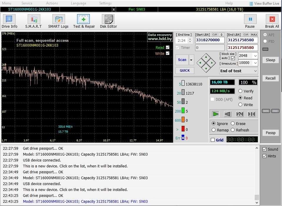Click the reverse scan direction button

coord(228,114)
